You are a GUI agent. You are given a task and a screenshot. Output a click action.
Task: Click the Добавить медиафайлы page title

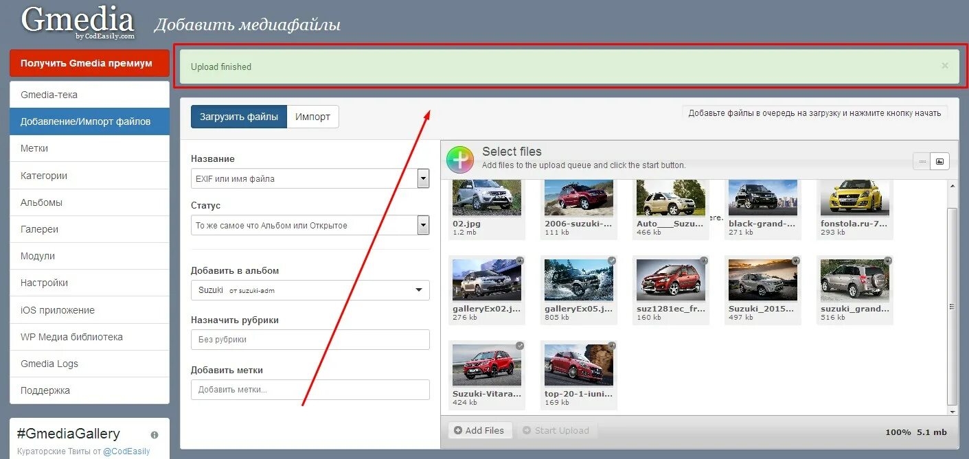pyautogui.click(x=247, y=25)
